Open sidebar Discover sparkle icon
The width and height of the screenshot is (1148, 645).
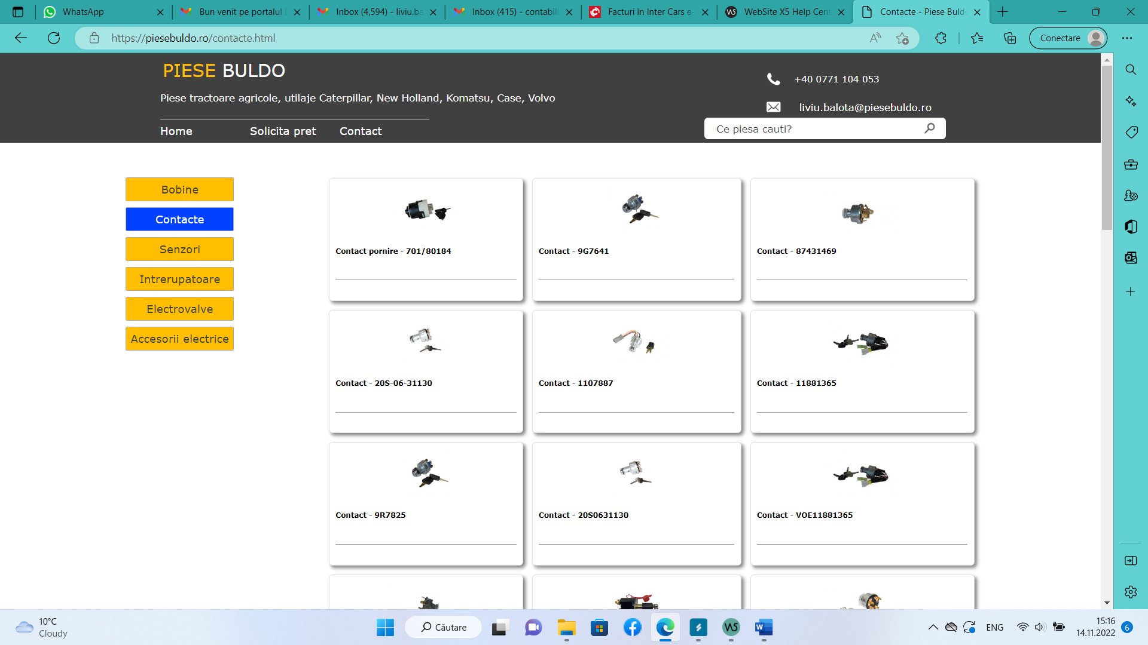(1131, 101)
